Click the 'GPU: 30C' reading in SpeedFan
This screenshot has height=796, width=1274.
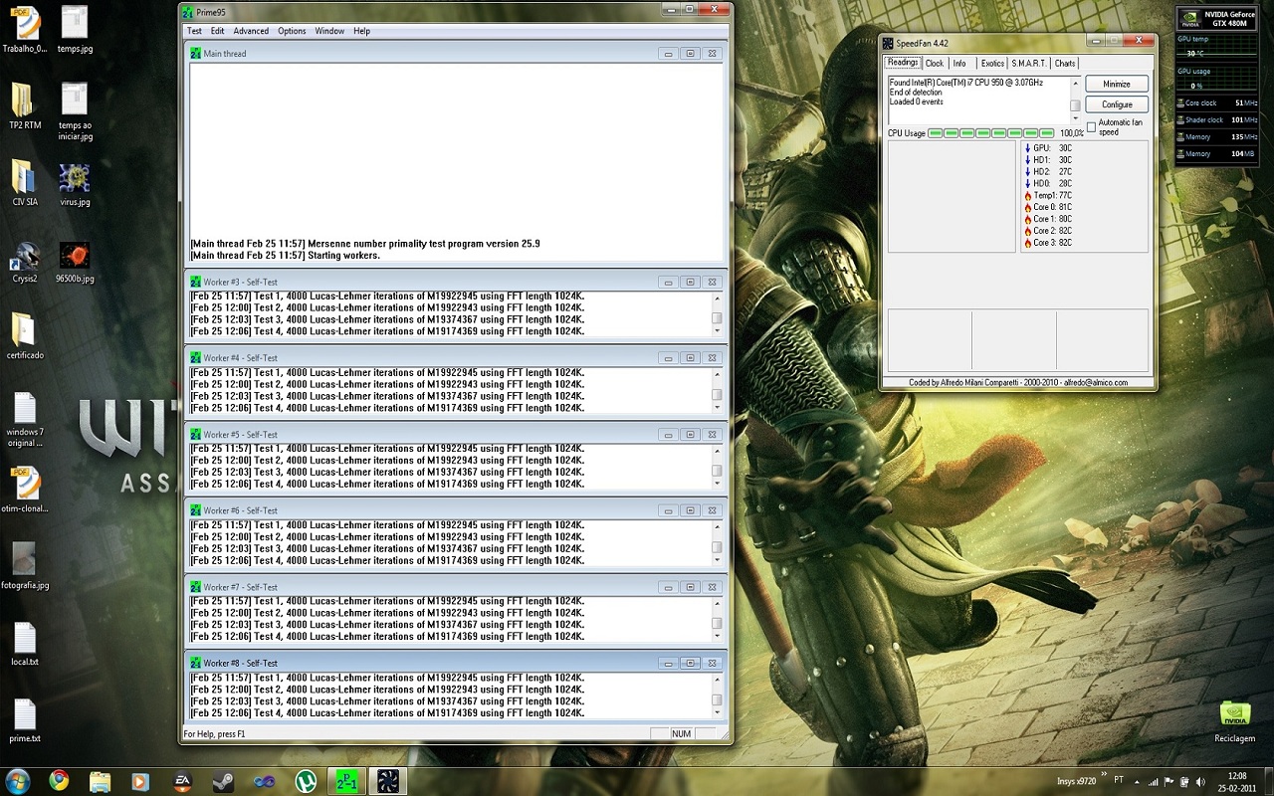tap(1052, 148)
